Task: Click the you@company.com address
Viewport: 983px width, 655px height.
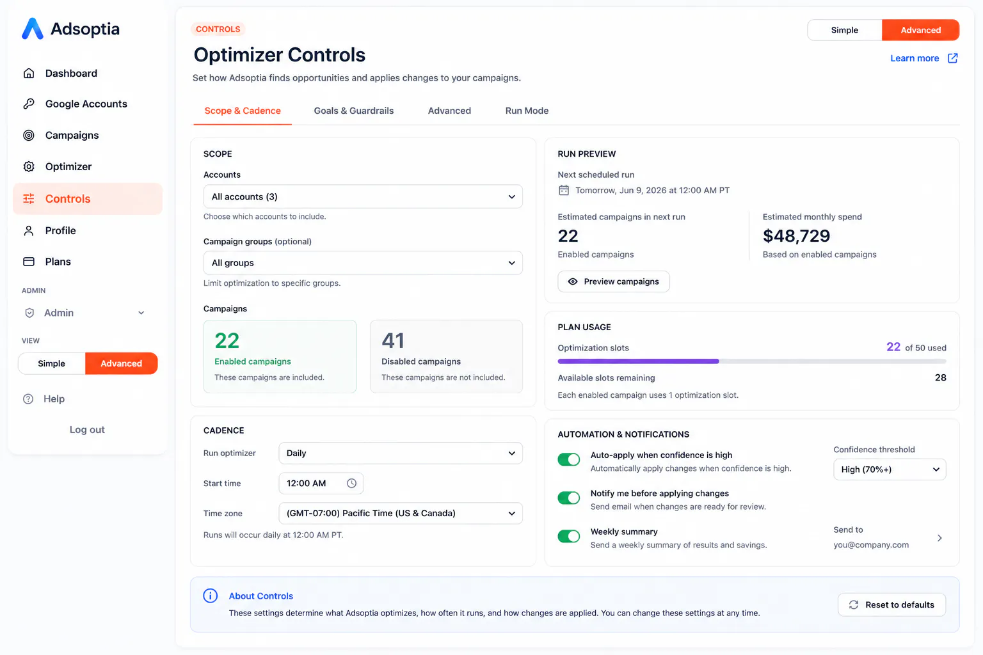Action: pos(871,545)
